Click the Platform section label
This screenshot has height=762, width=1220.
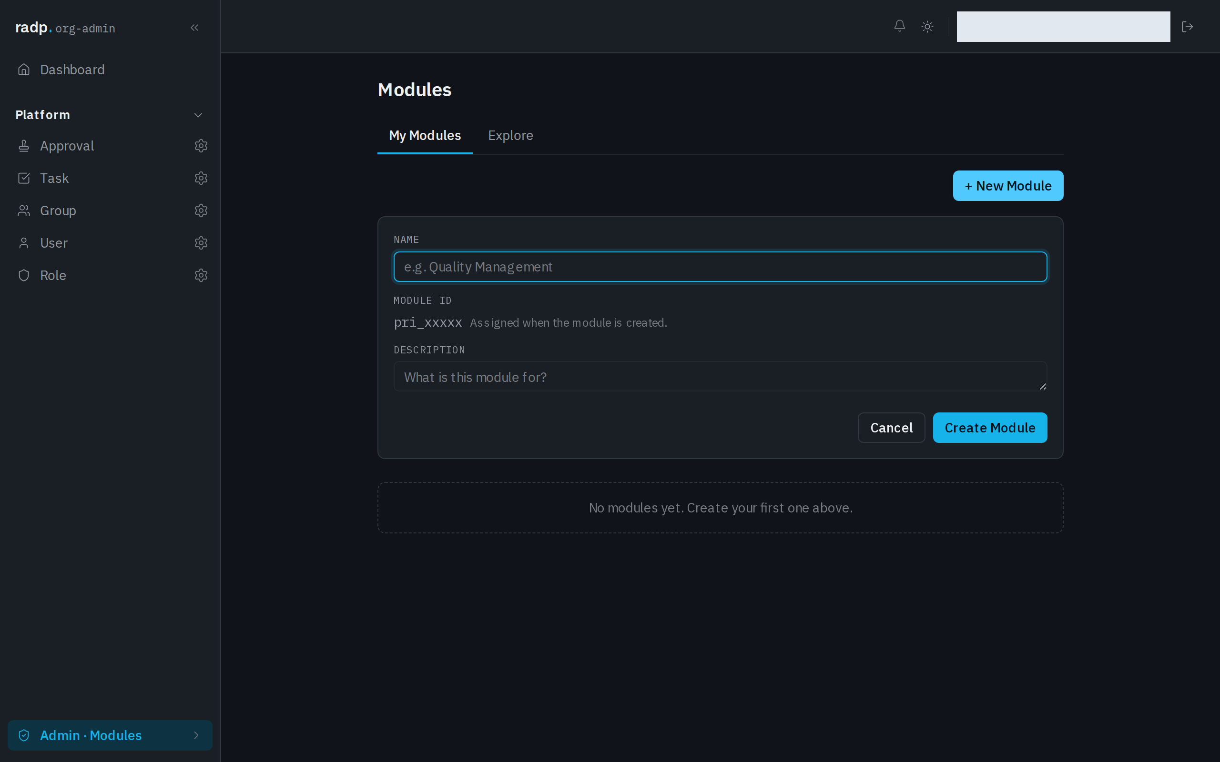pyautogui.click(x=43, y=115)
